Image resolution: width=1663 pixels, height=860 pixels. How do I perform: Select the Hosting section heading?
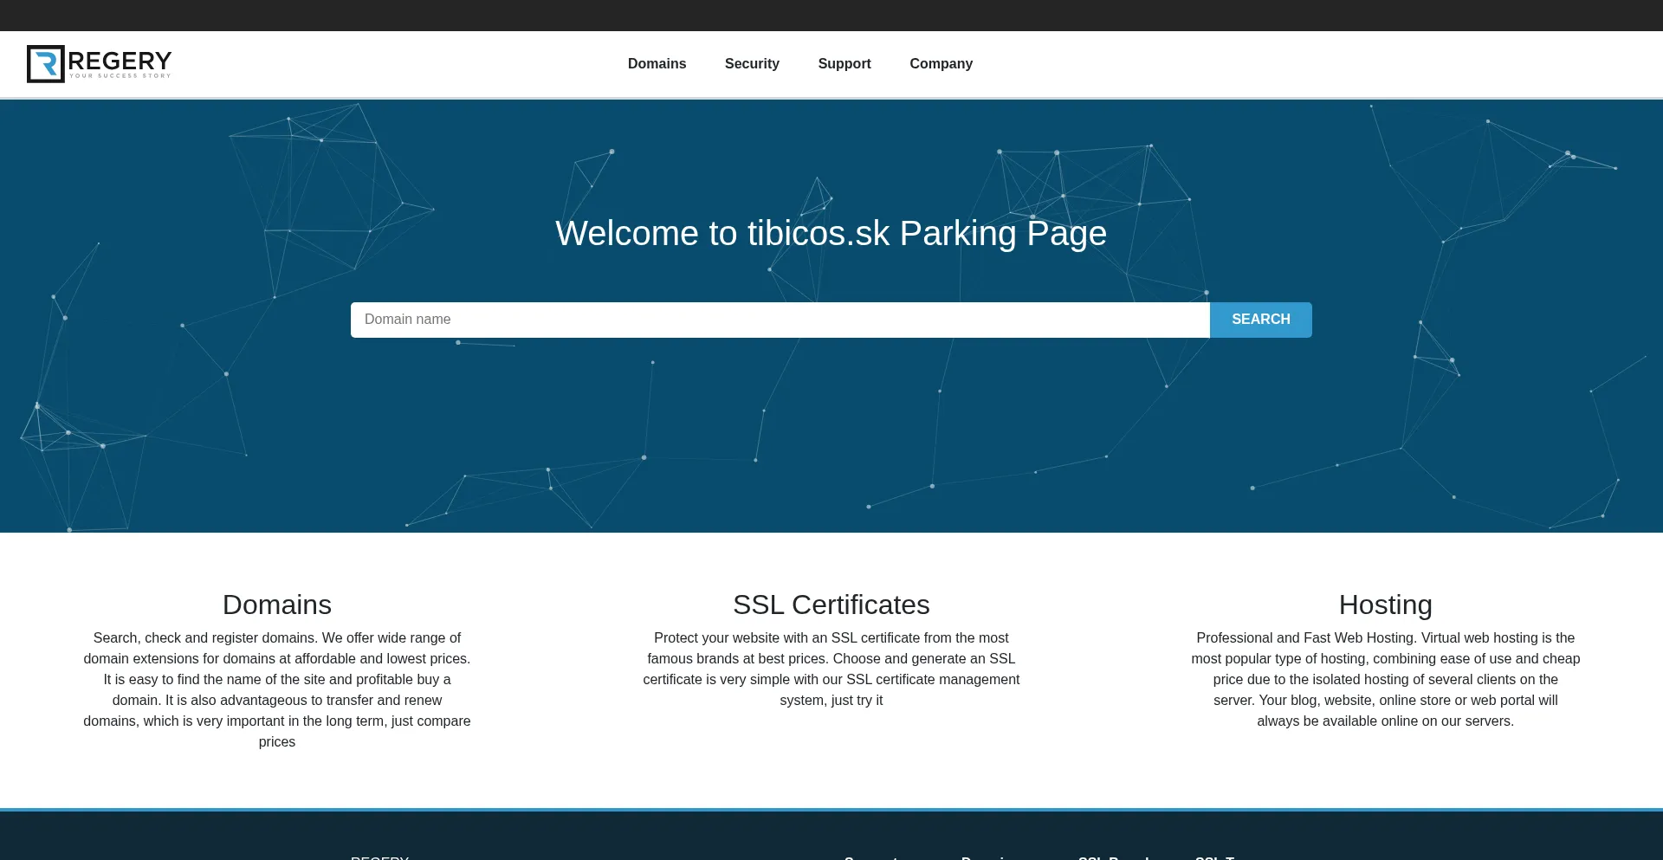(x=1385, y=605)
